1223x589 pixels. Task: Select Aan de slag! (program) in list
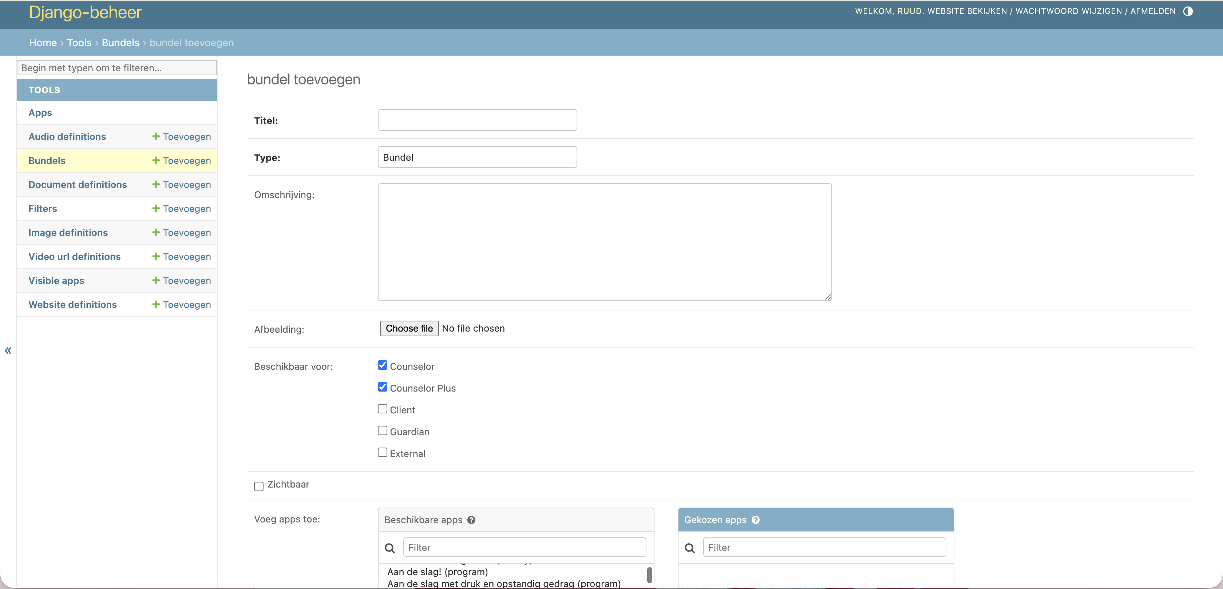coord(437,572)
